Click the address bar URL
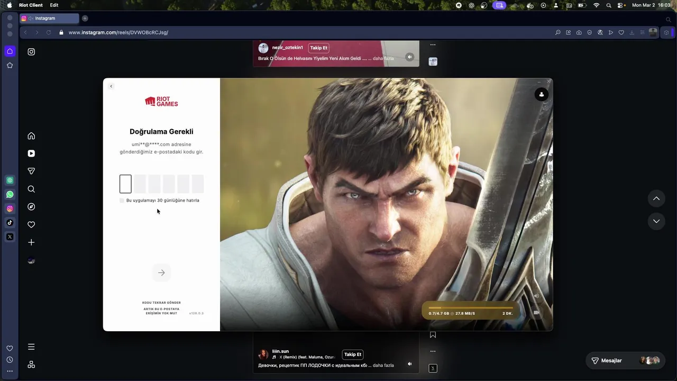Image resolution: width=677 pixels, height=381 pixels. [118, 32]
